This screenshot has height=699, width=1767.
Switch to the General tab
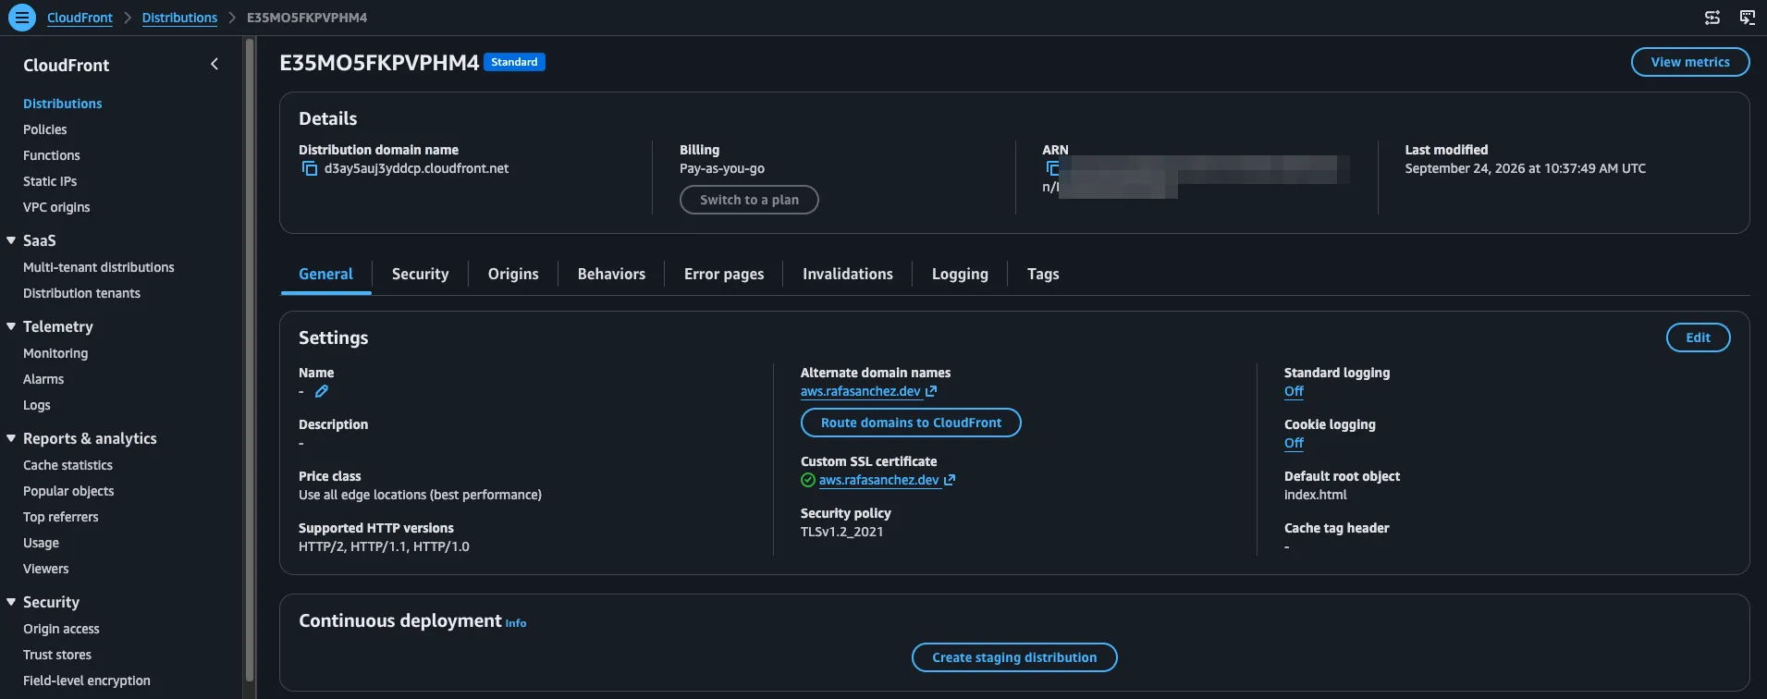click(325, 274)
